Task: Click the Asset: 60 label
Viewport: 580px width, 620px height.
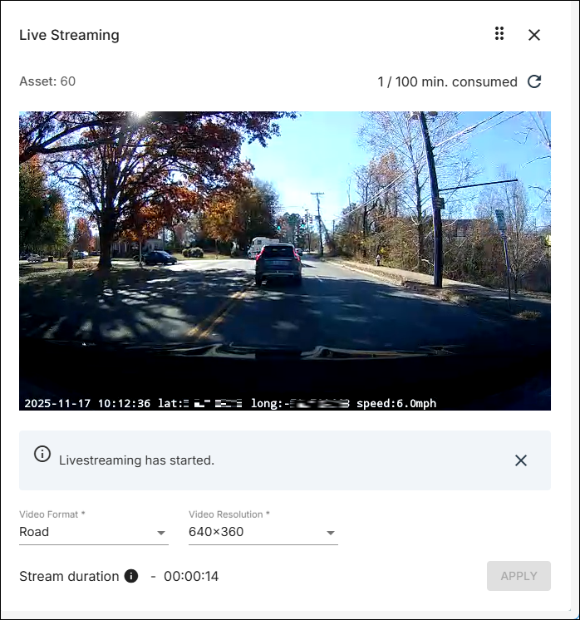Action: pos(47,81)
